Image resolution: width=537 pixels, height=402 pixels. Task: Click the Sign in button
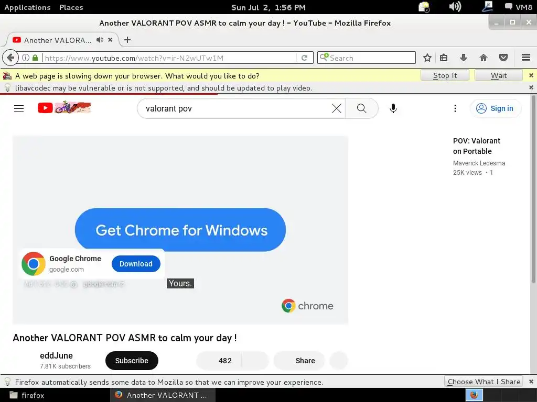click(x=496, y=108)
